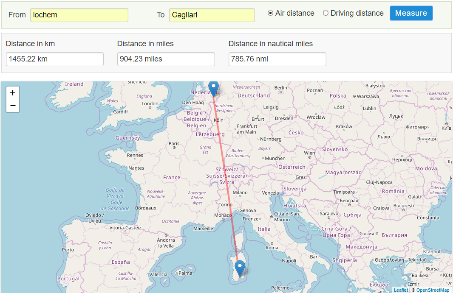Click the Distance in miles result box
The height and width of the screenshot is (293, 453).
pyautogui.click(x=166, y=59)
